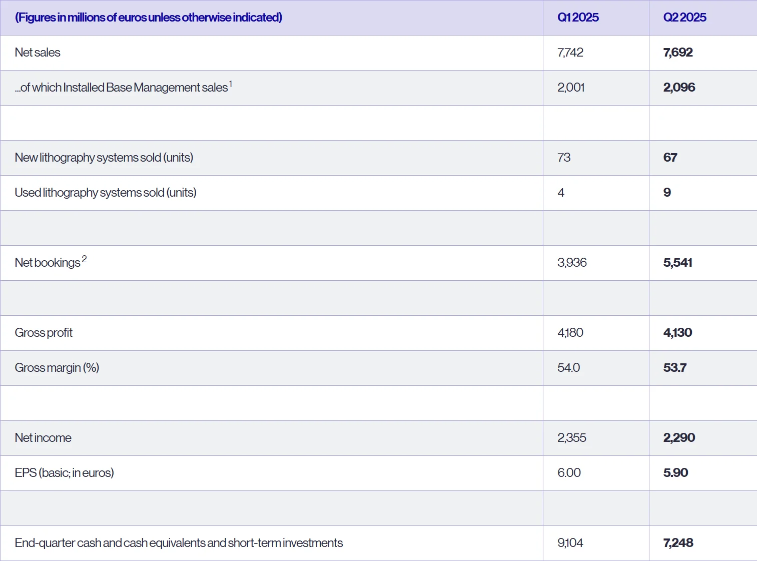Image resolution: width=757 pixels, height=561 pixels.
Task: Select the cash value 9,104
Action: pos(570,543)
